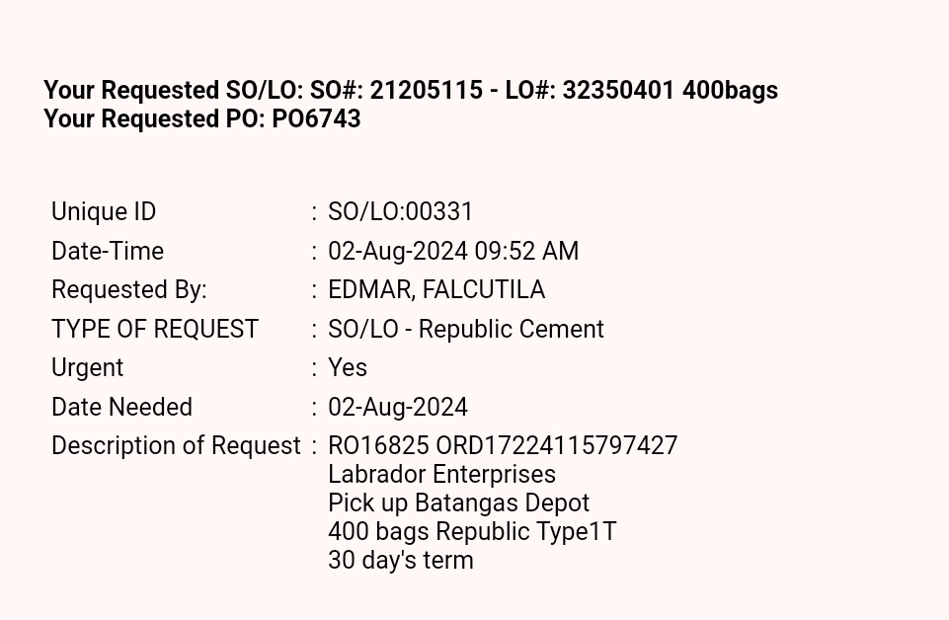Select the TYPE OF REQUEST label

(155, 329)
